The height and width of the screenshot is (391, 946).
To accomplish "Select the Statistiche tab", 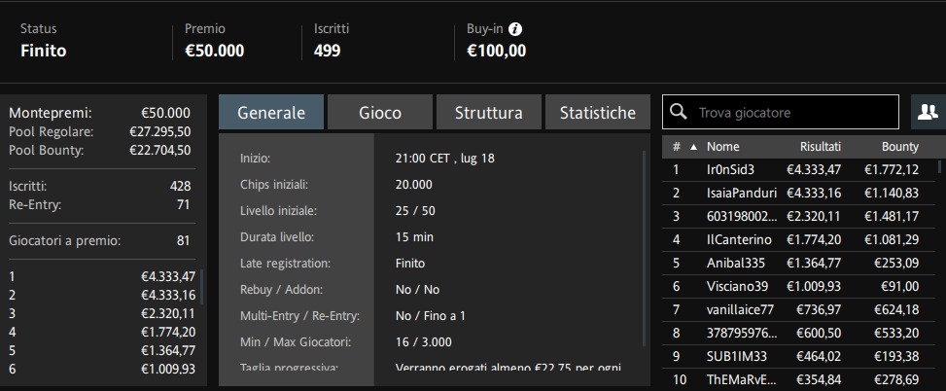I will pyautogui.click(x=598, y=112).
